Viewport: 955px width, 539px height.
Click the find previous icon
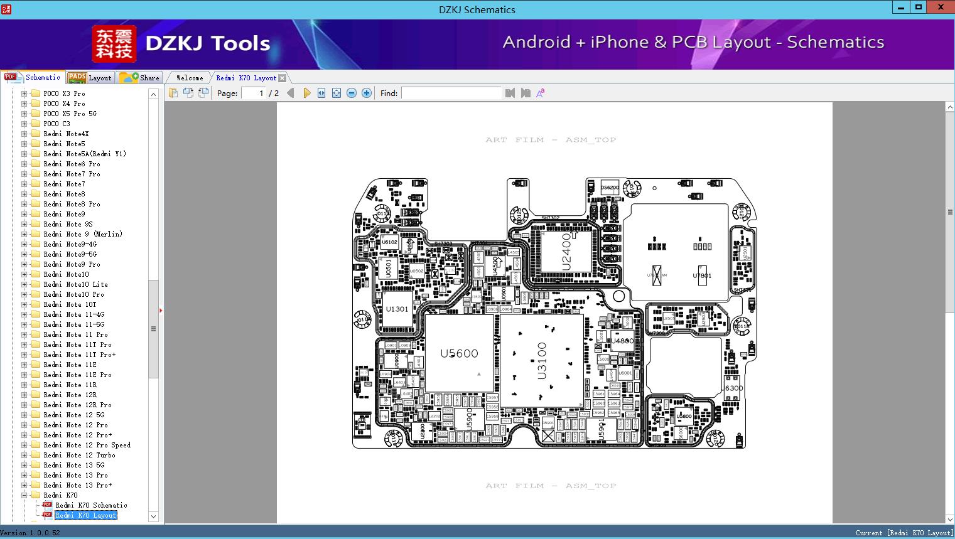(510, 93)
